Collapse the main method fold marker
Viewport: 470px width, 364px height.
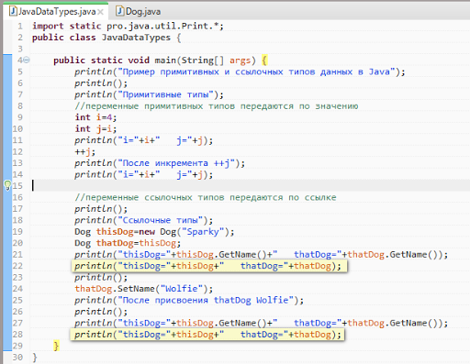point(27,60)
